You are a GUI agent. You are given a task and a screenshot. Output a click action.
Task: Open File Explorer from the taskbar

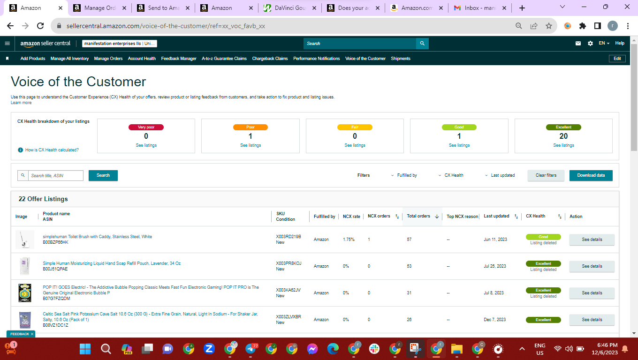tap(456, 349)
